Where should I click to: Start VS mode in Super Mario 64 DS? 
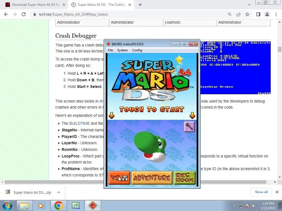[x=119, y=178]
